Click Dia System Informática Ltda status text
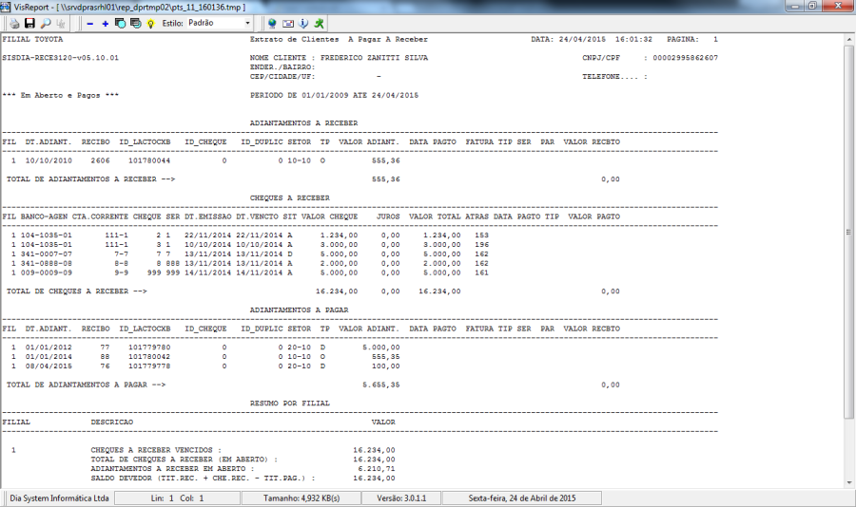 coord(59,498)
